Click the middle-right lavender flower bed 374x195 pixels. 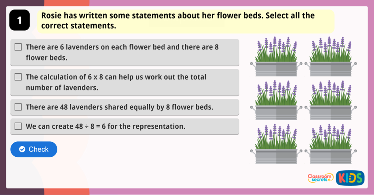point(331,100)
